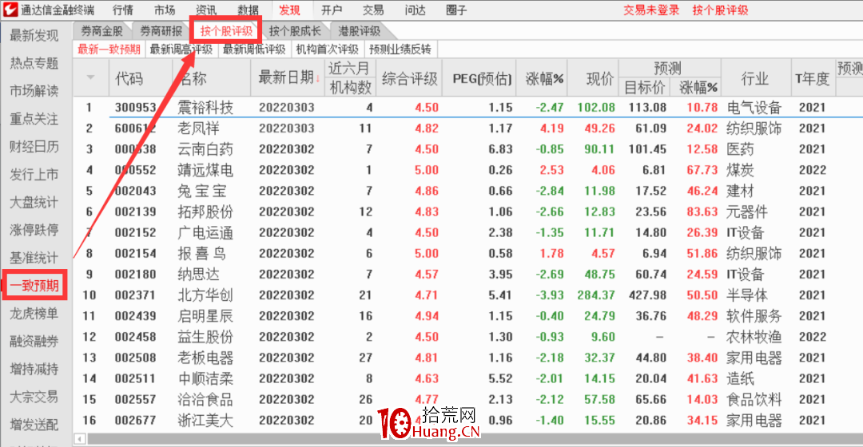This screenshot has height=447, width=863.
Task: Open 增持减持 in the sidebar
Action: pyautogui.click(x=34, y=369)
